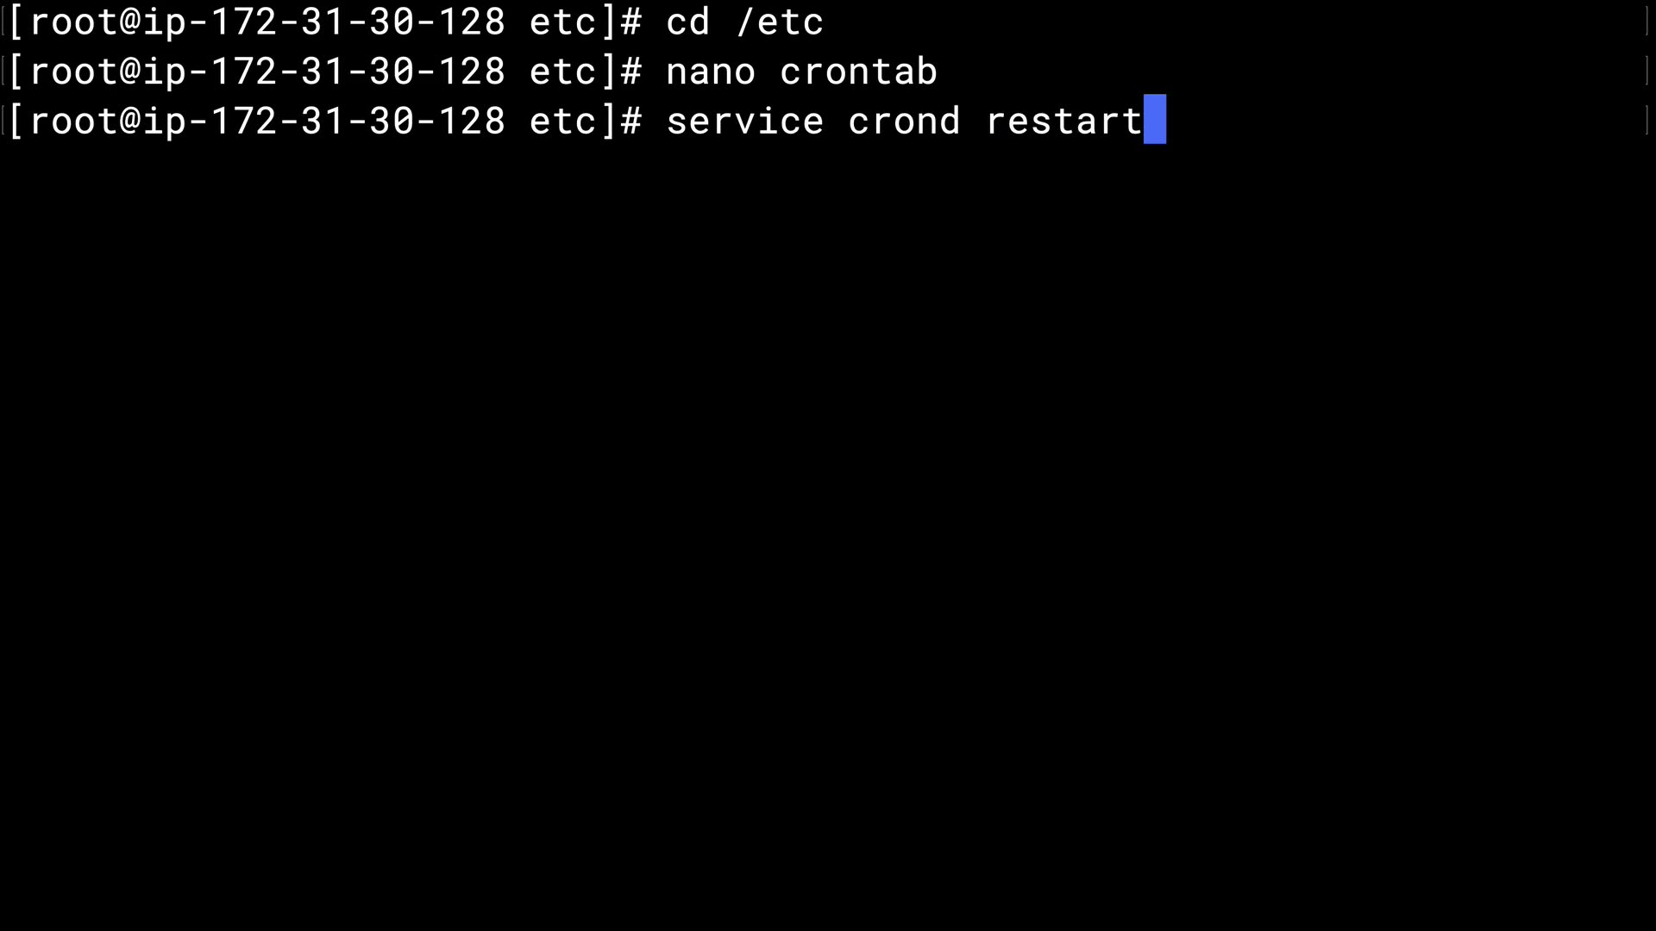This screenshot has width=1656, height=931.
Task: Click the word "crond" in the third line
Action: [x=904, y=121]
